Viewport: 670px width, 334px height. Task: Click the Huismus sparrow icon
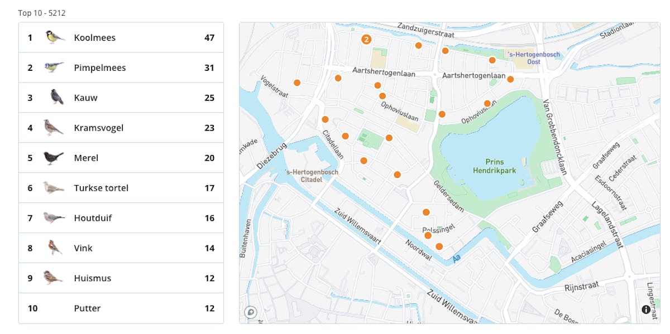(54, 278)
